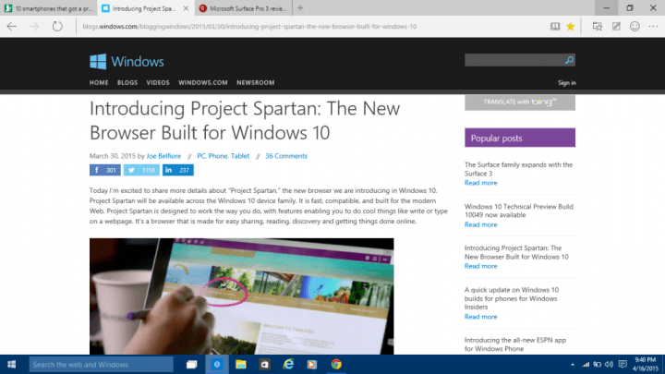Click the taskbar clock showing 9:40 PM

pyautogui.click(x=645, y=364)
